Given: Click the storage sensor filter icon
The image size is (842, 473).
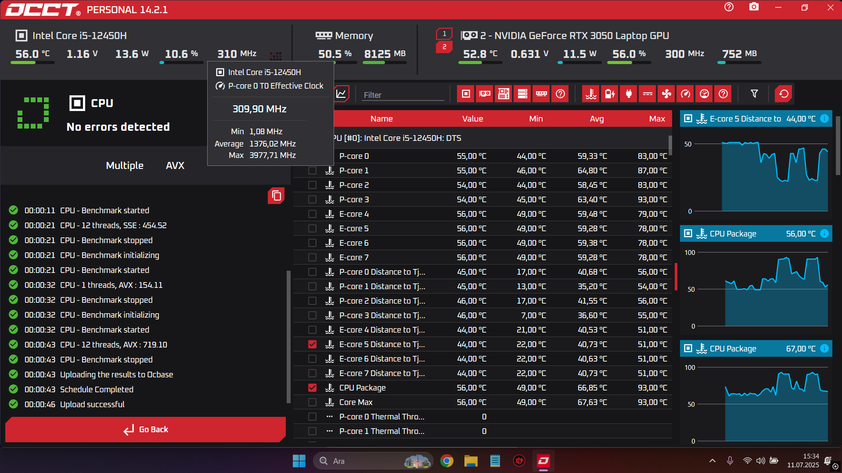Looking at the screenshot, I should coord(522,93).
